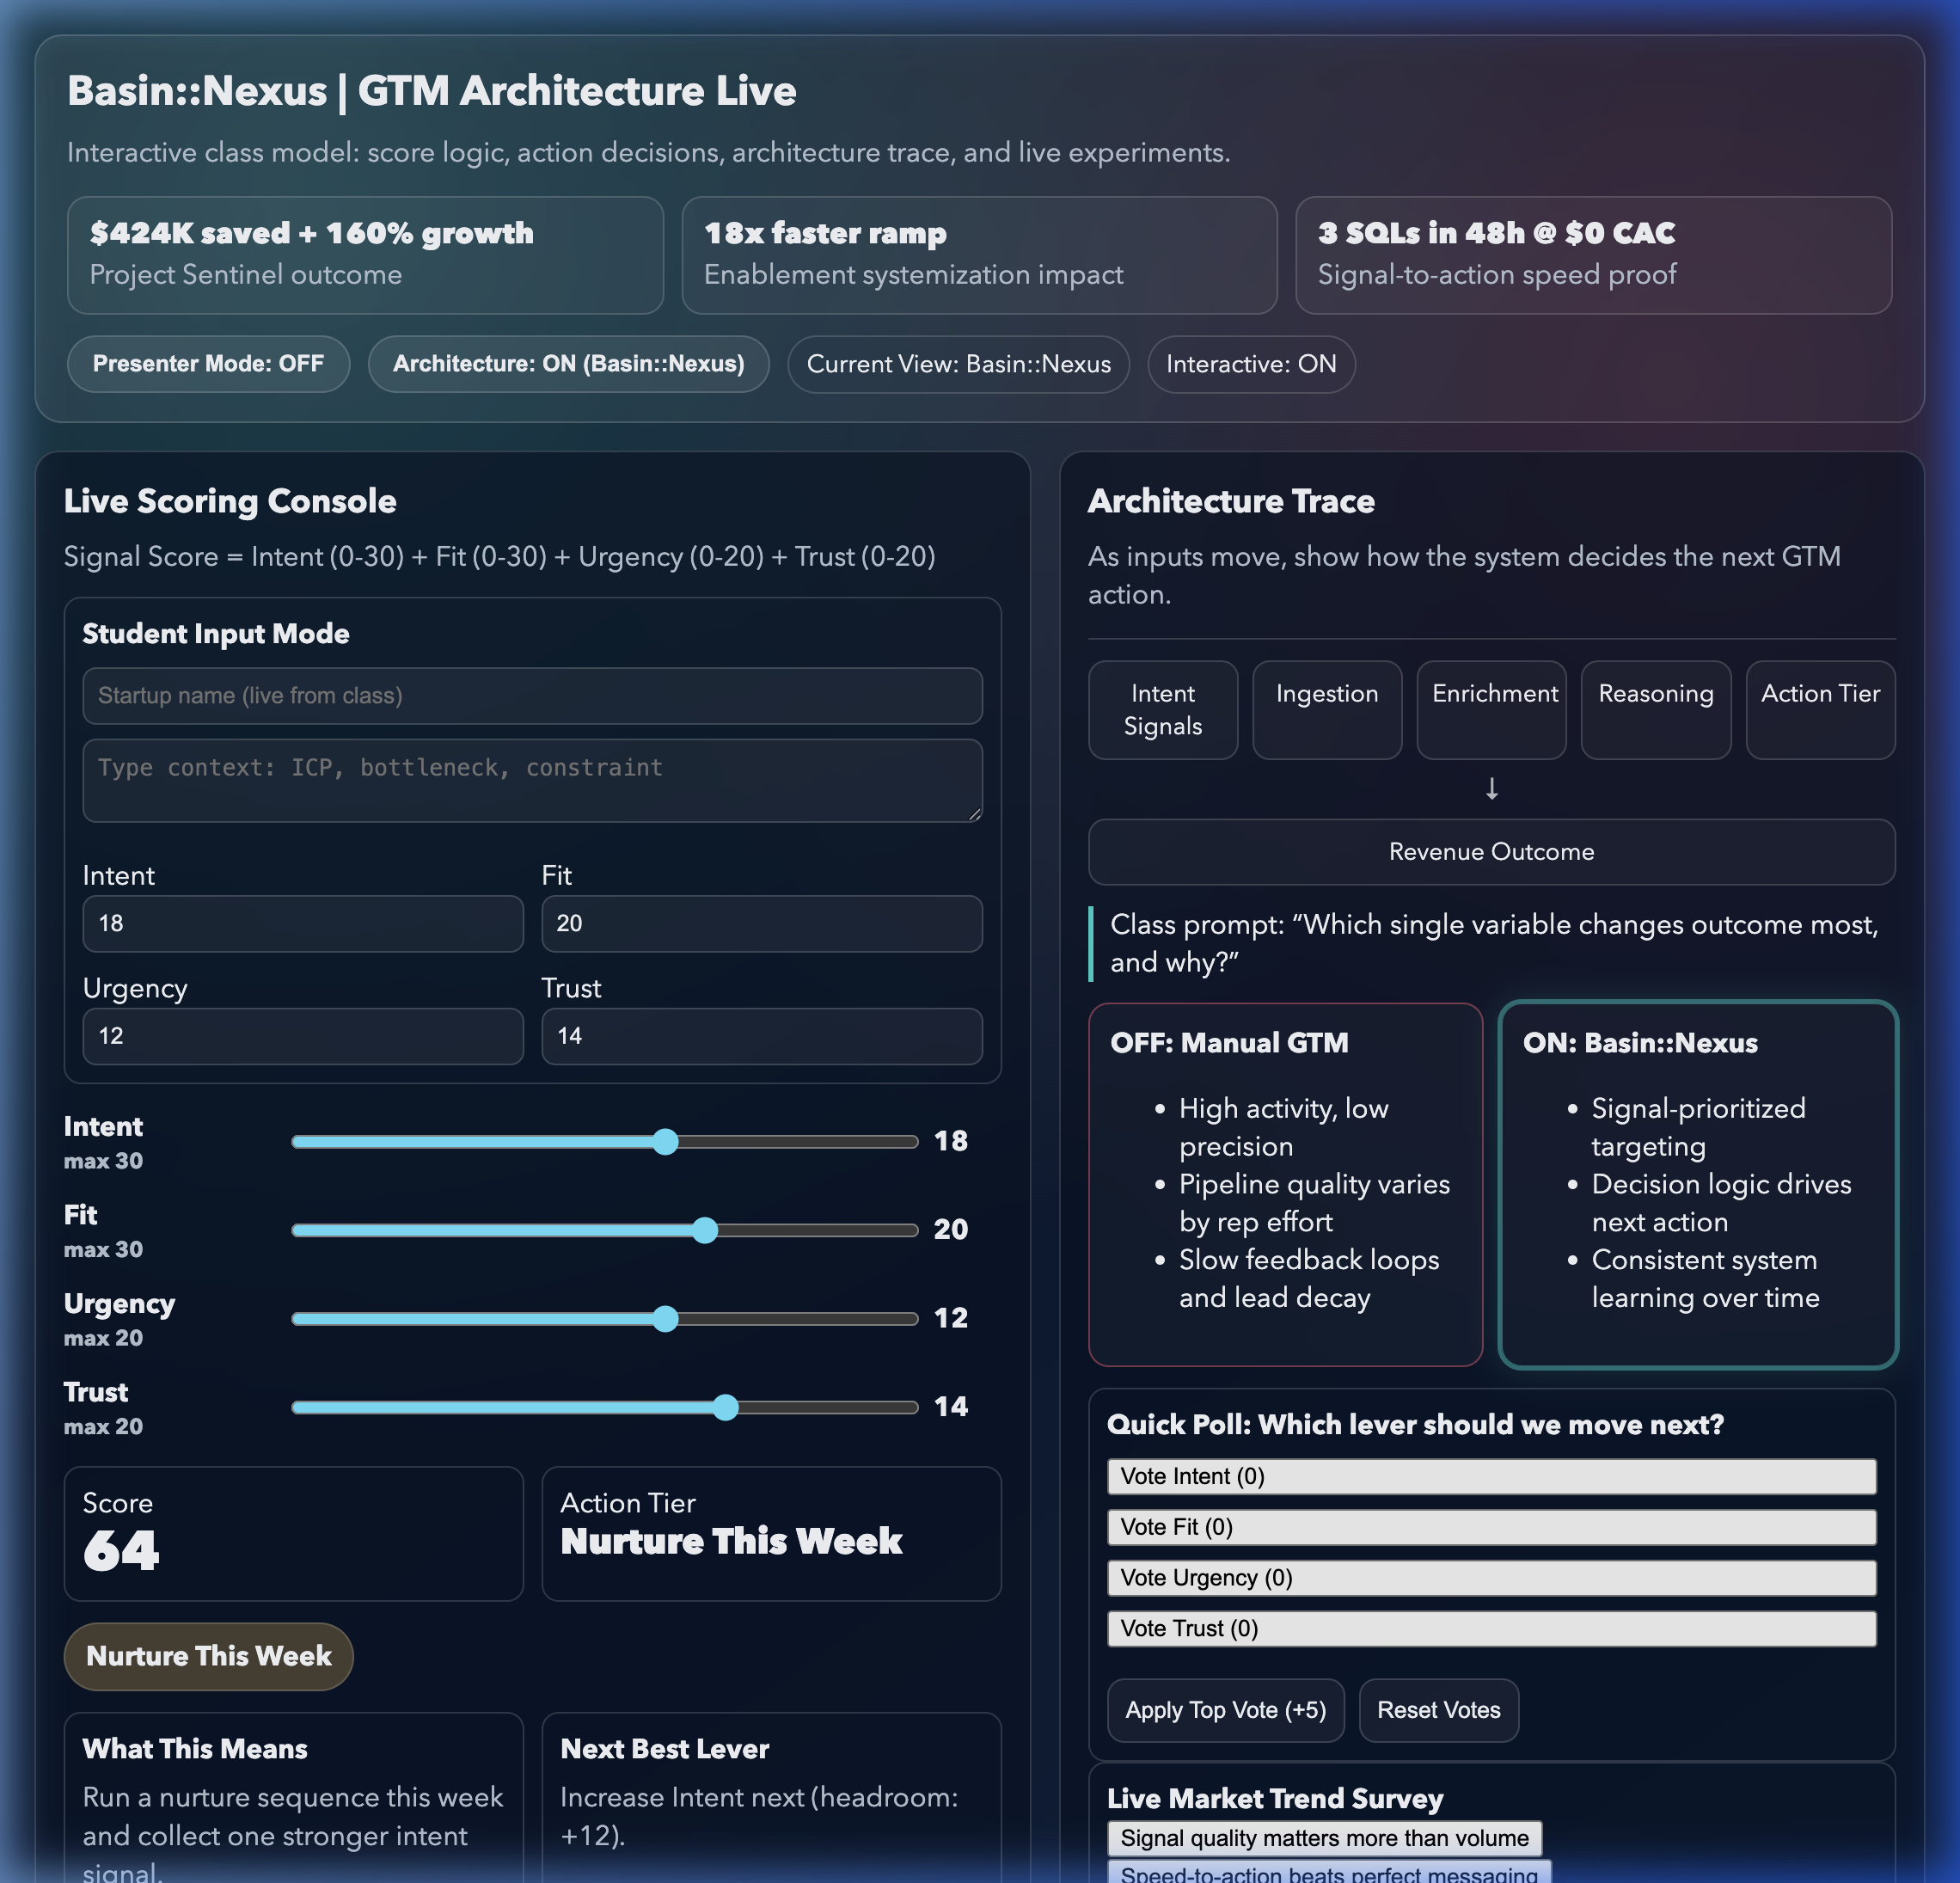Vote Fit in the Quick Poll
Image resolution: width=1960 pixels, height=1883 pixels.
point(1491,1527)
